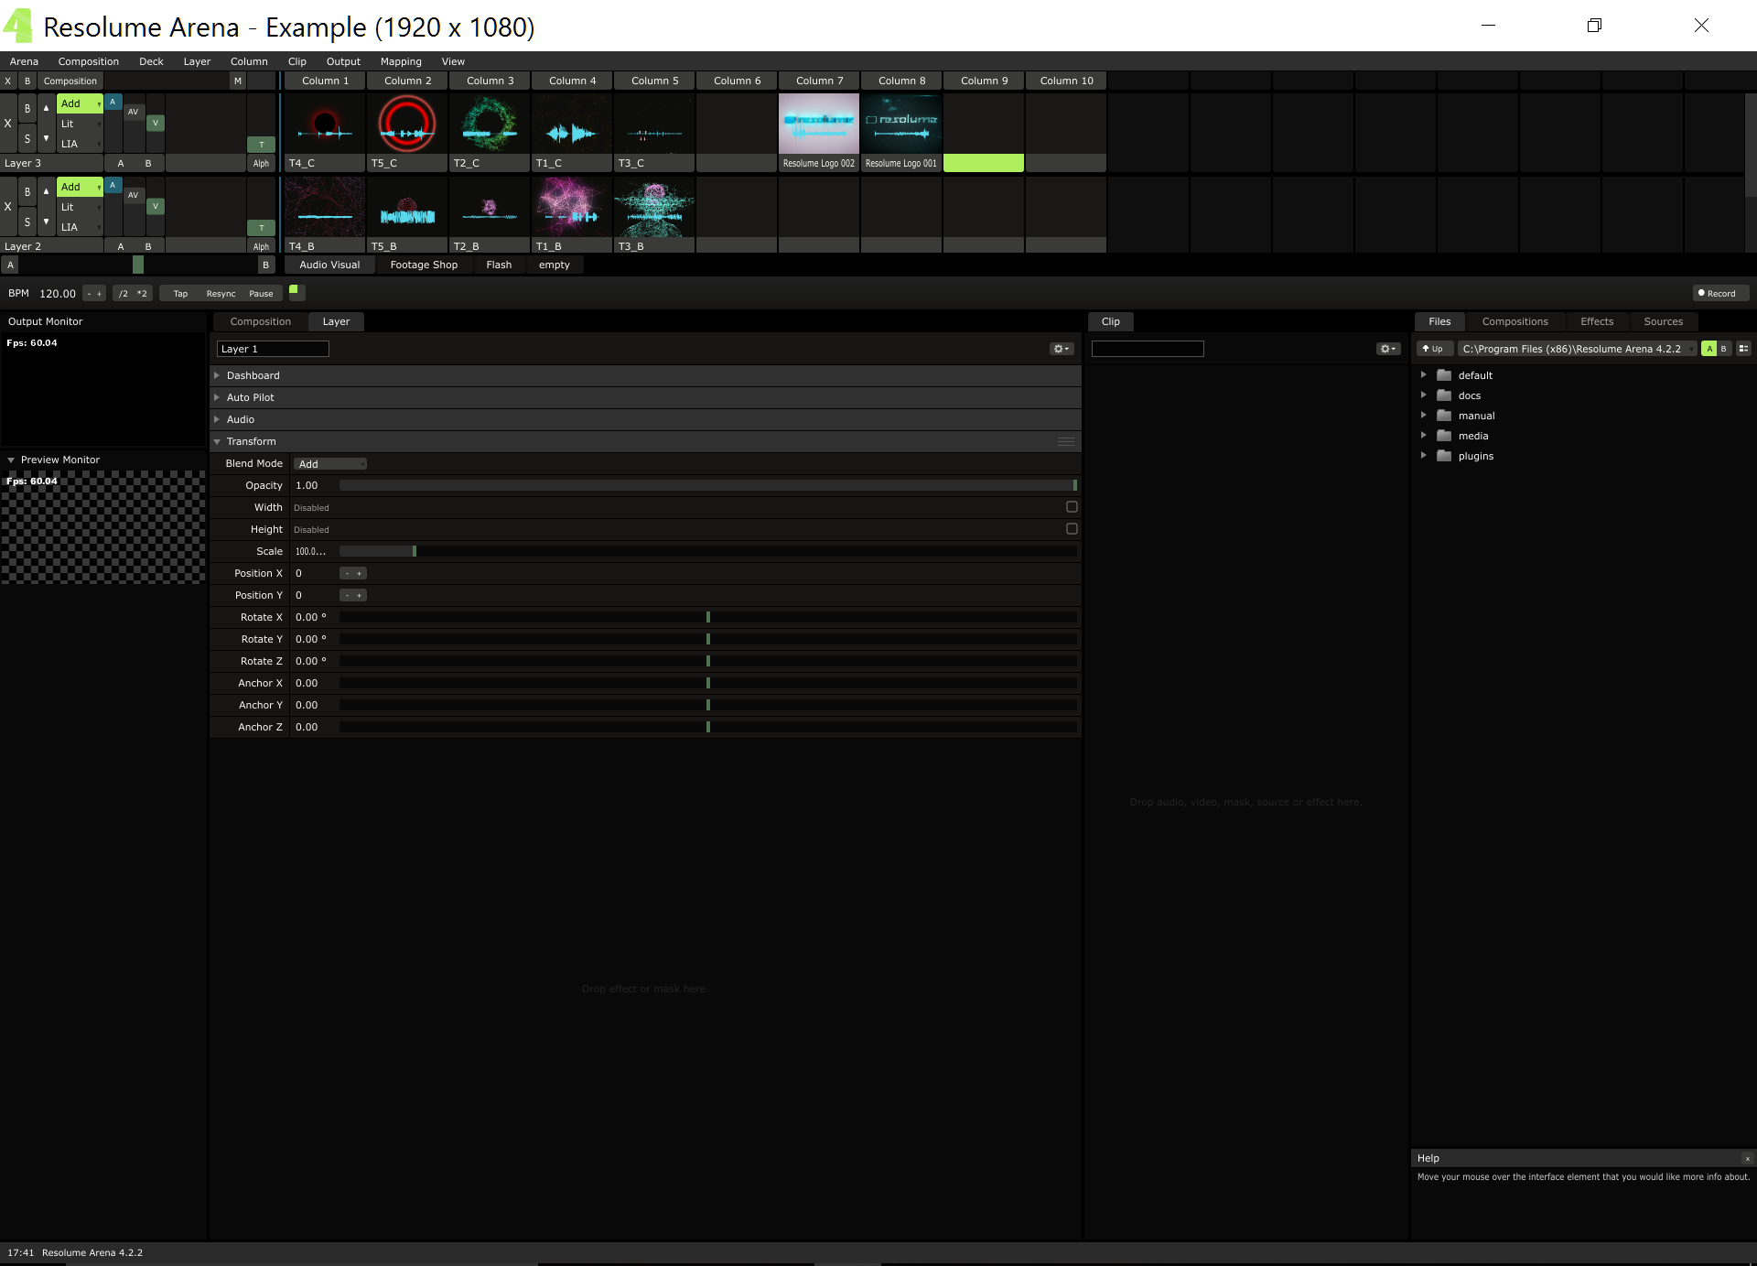Expand the media folder tree item
The width and height of the screenshot is (1757, 1266).
click(1424, 436)
